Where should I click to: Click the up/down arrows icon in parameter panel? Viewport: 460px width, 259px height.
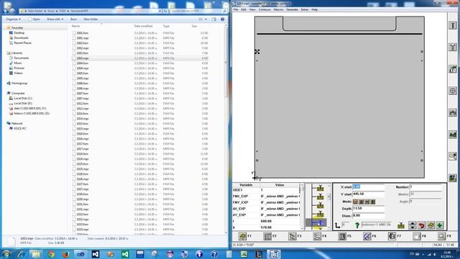(412, 225)
